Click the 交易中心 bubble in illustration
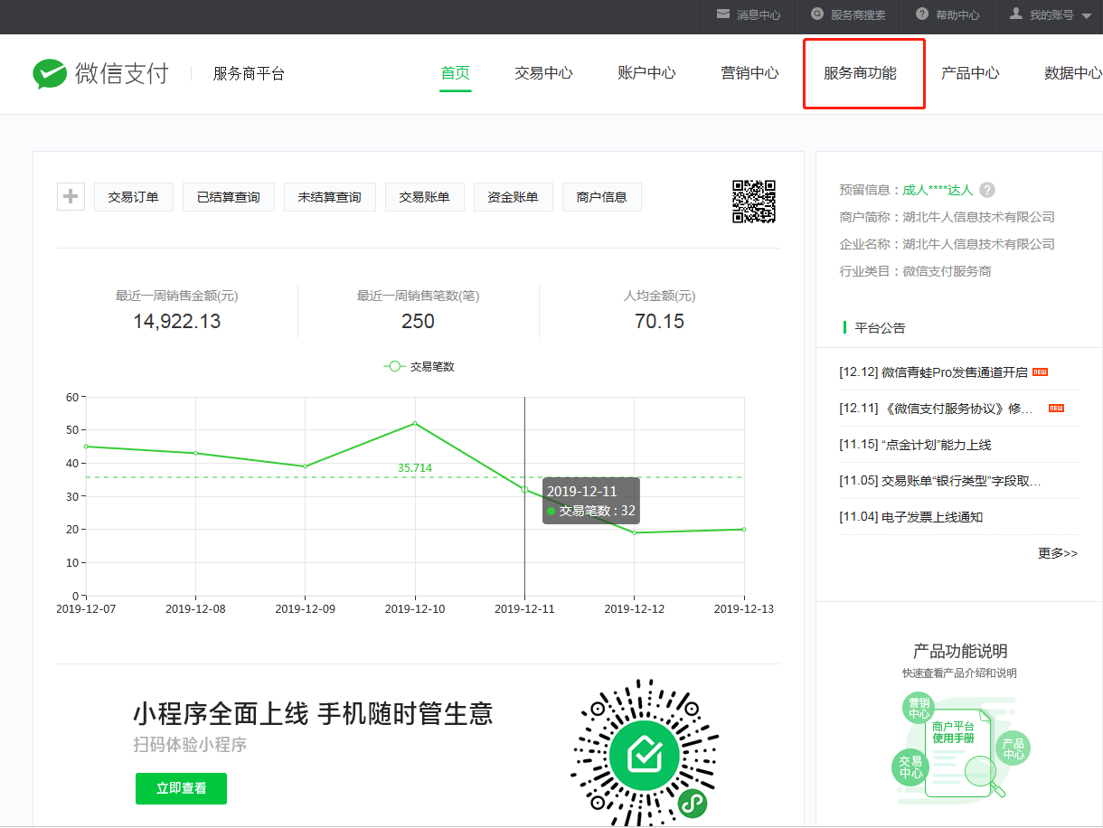The image size is (1103, 828). (910, 767)
